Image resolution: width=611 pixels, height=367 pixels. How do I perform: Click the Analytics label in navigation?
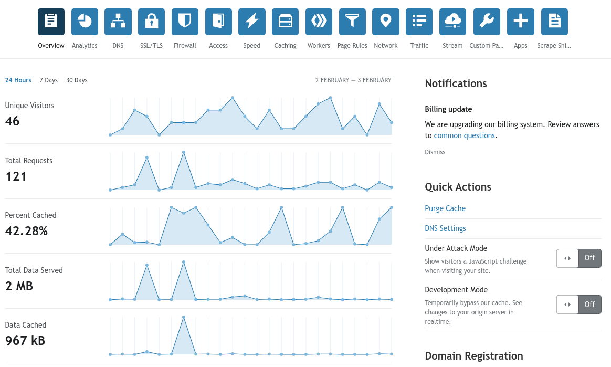(x=85, y=46)
